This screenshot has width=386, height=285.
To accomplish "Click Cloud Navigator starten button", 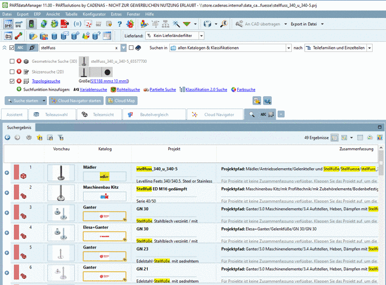I will coord(76,101).
